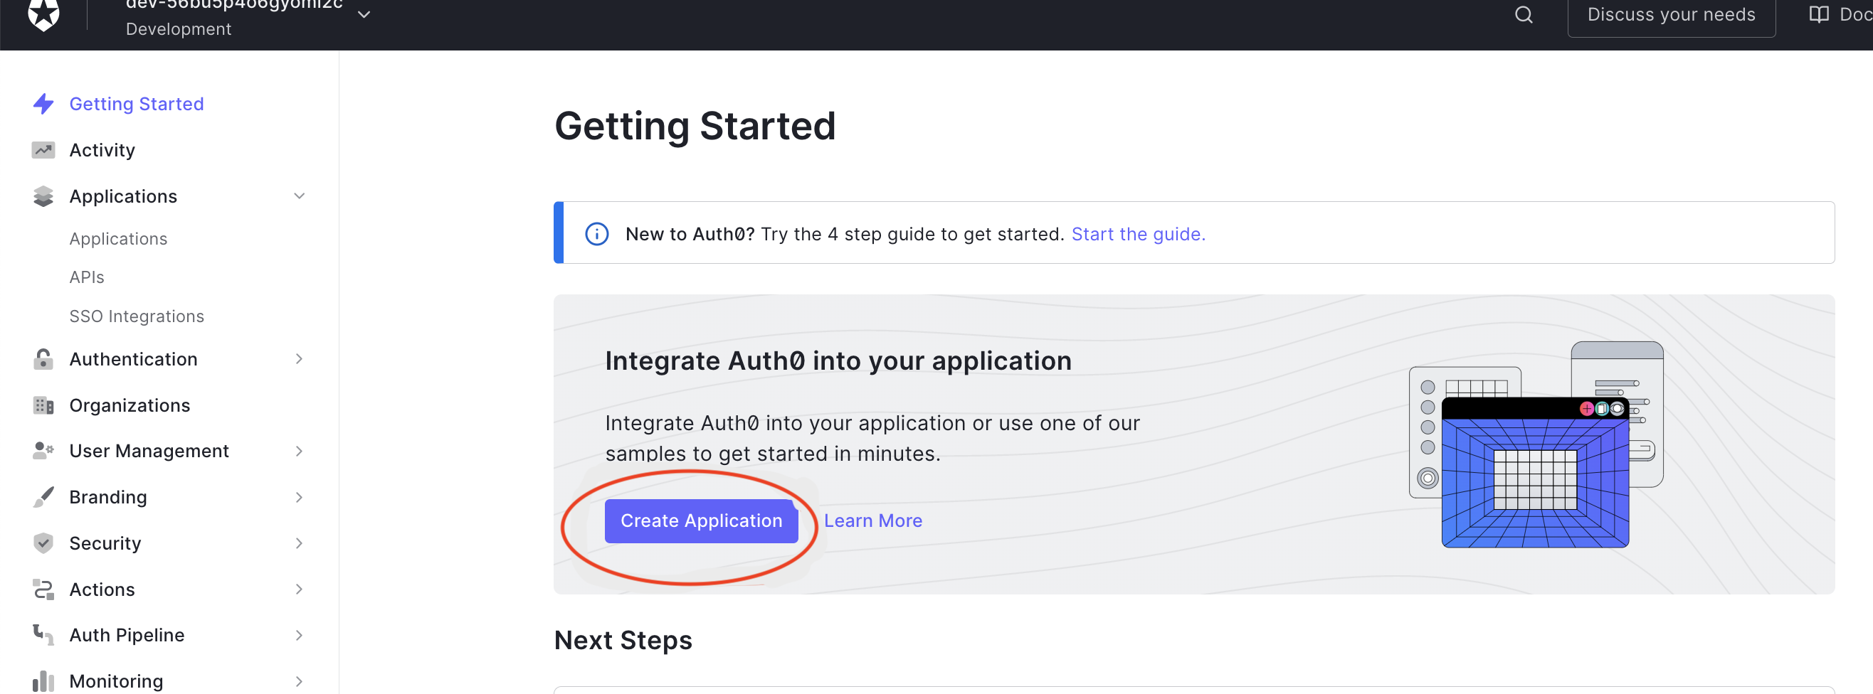
Task: Select the Applications parent menu item
Action: tap(124, 196)
